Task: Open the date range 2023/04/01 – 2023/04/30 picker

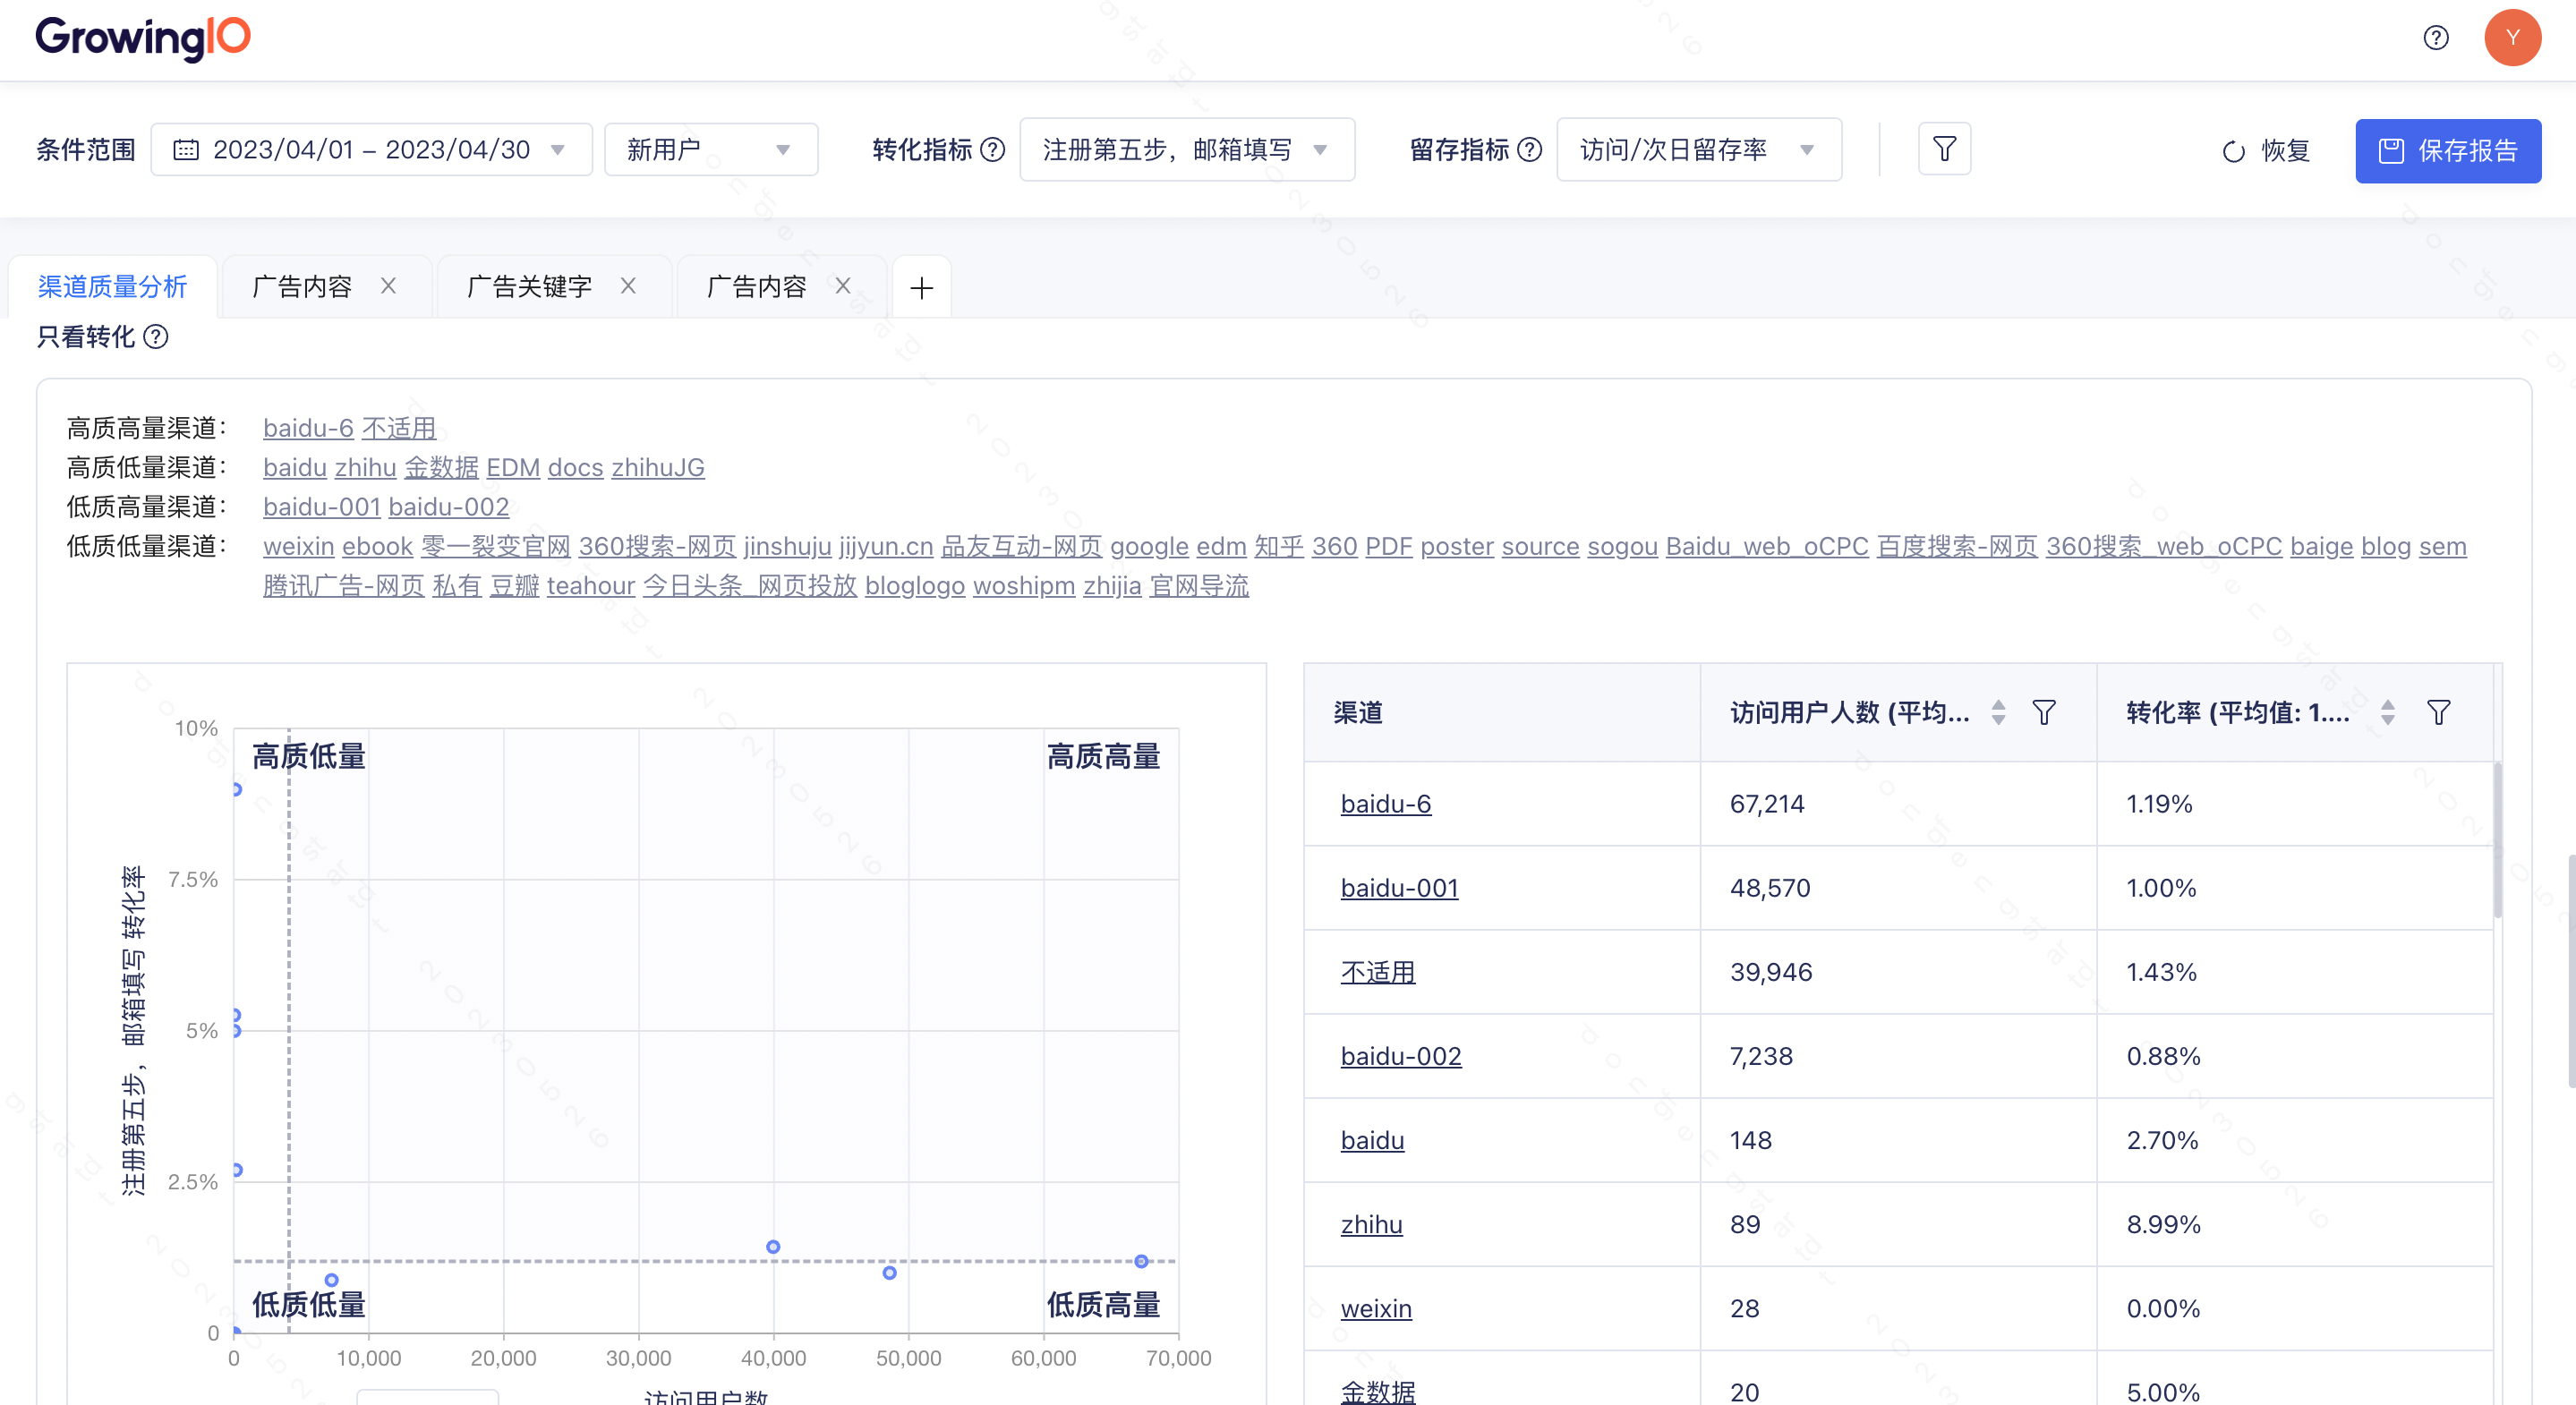Action: [x=371, y=150]
